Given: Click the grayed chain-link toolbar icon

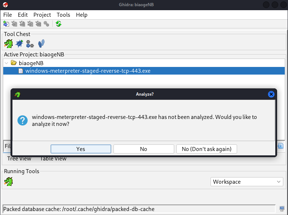Looking at the screenshot, I should [x=46, y=24].
